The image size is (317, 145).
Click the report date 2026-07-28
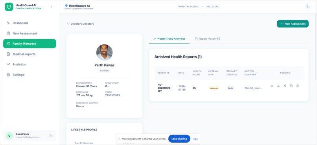click(182, 88)
